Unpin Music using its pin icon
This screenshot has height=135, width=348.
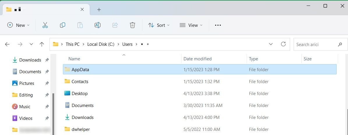click(47, 107)
